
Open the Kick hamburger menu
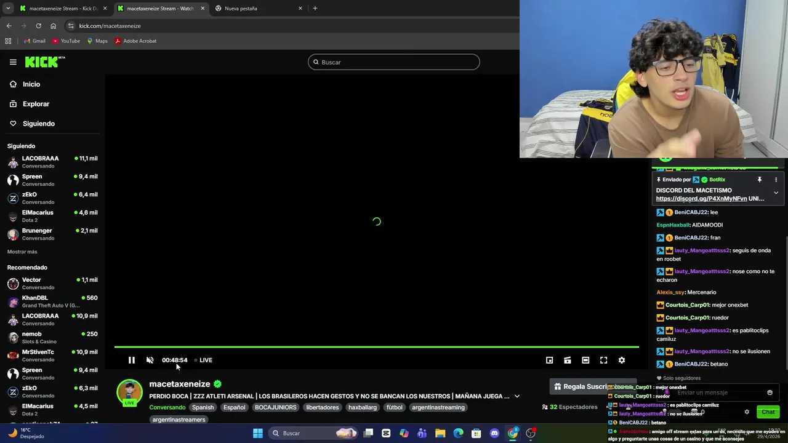(x=13, y=62)
